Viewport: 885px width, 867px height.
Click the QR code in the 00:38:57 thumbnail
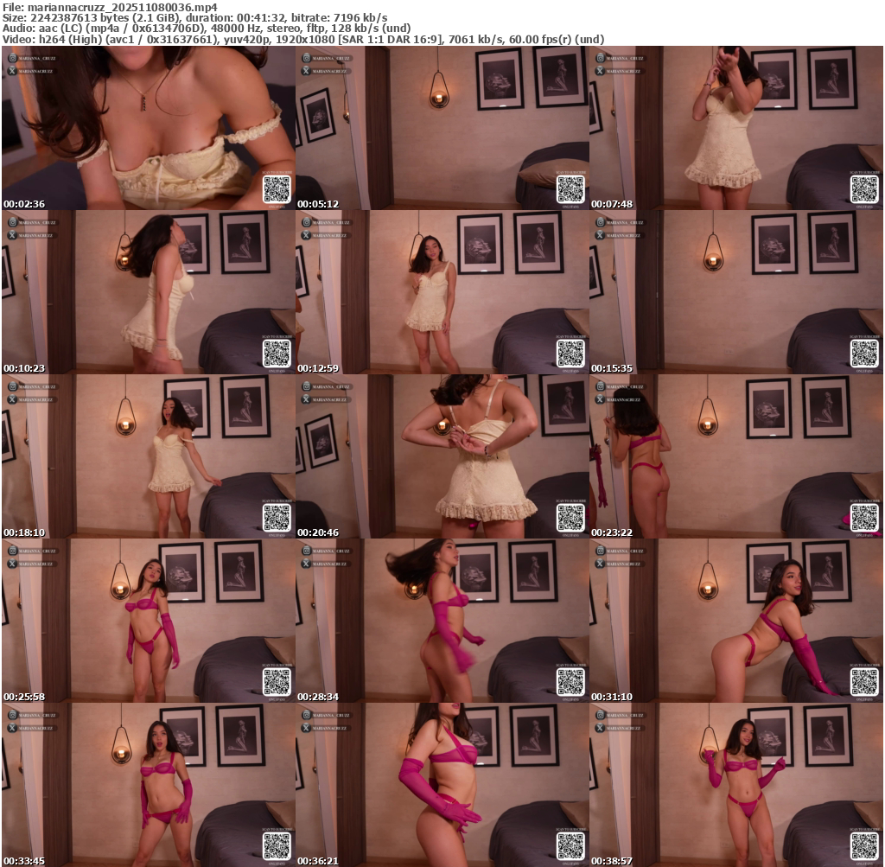pos(863,845)
